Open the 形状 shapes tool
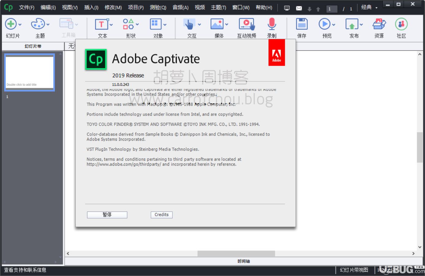425x276 pixels. (128, 24)
